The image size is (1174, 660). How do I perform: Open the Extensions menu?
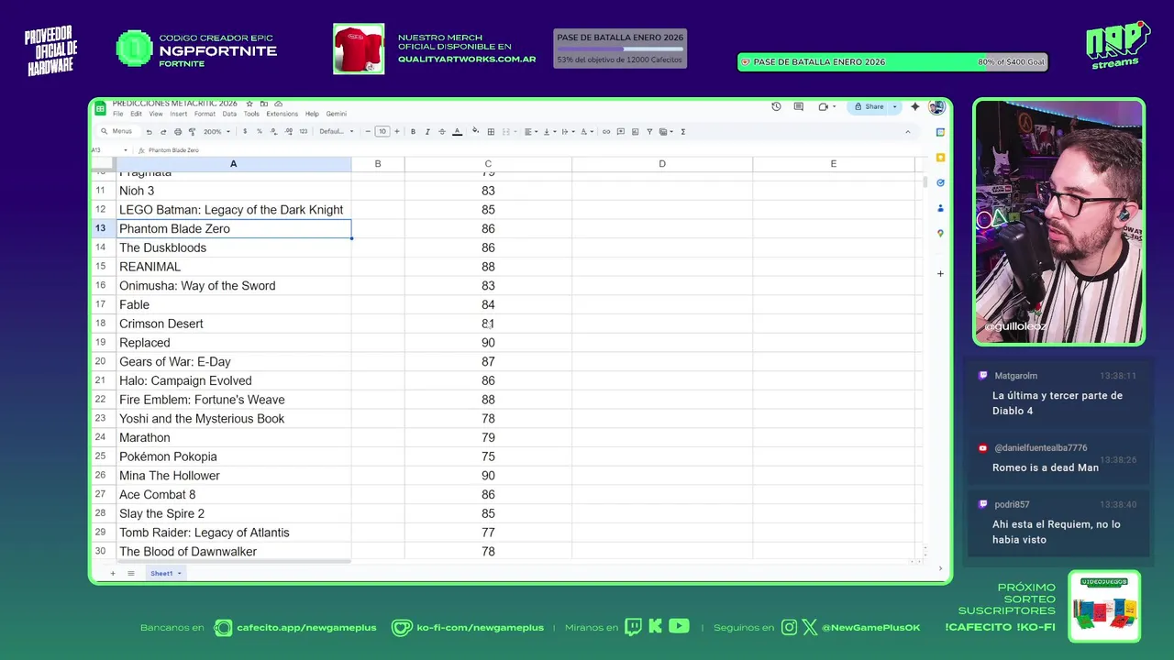point(282,114)
